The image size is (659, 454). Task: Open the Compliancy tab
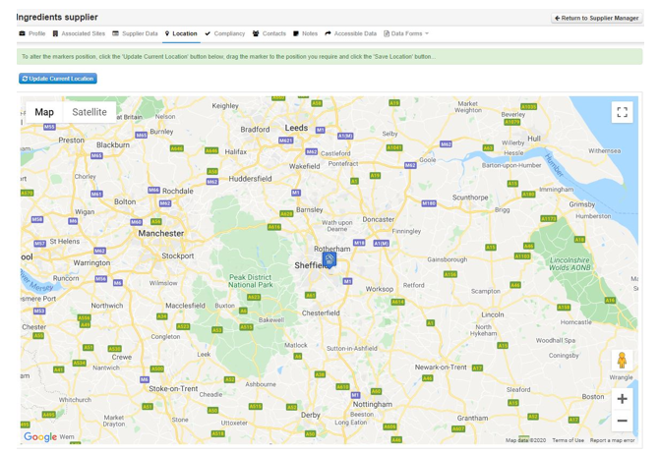pos(225,33)
